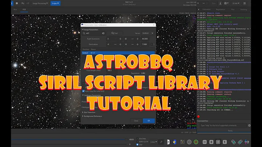Click the rotate left image icon

point(233,142)
